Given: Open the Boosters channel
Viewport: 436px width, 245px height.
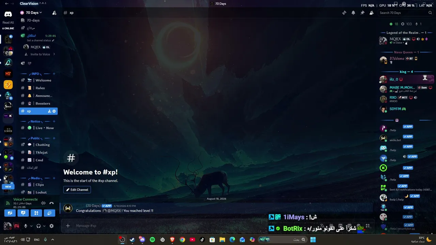Looking at the screenshot, I should point(38,103).
